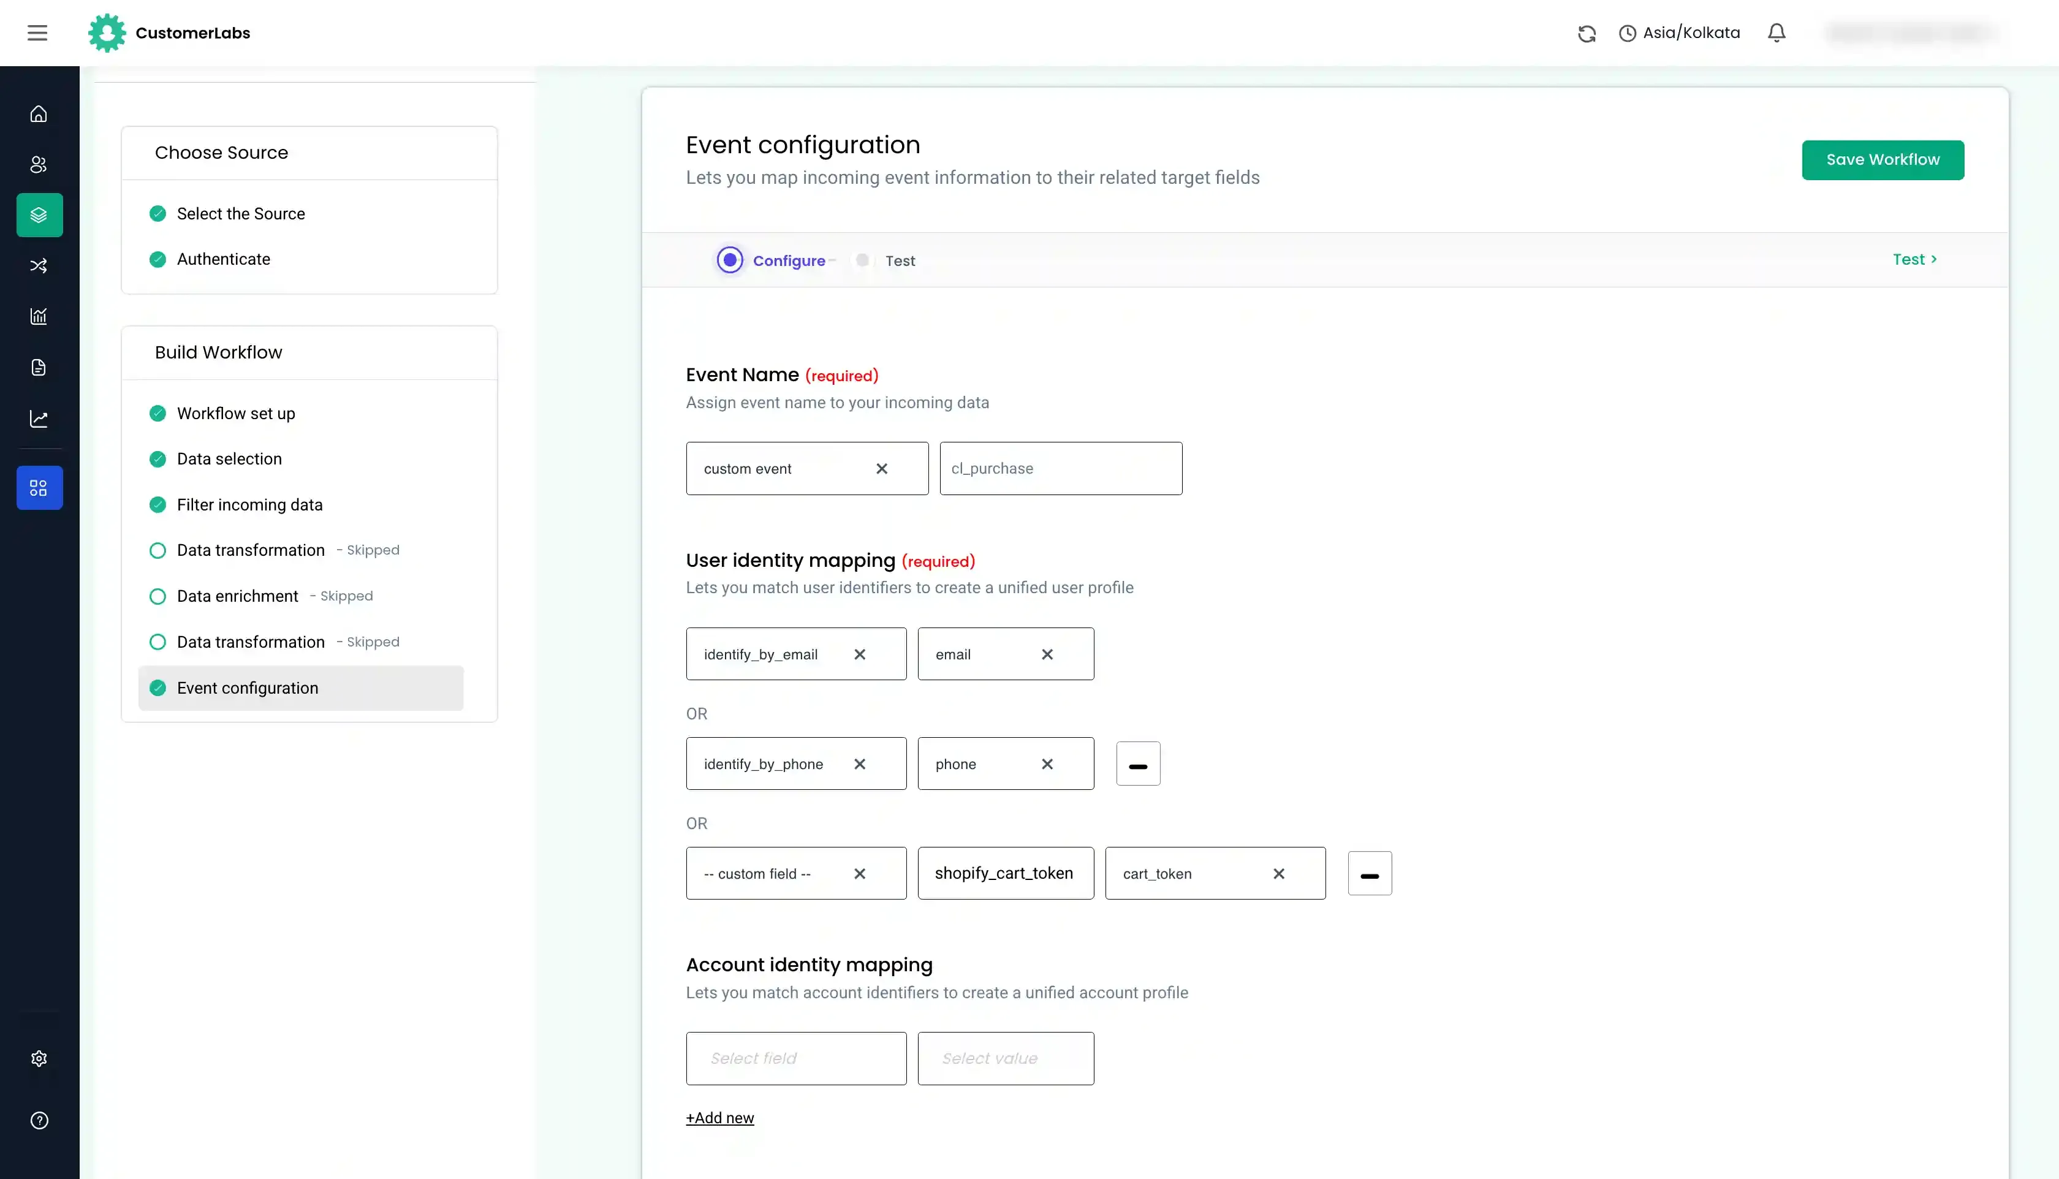The image size is (2059, 1179).
Task: Select the Configure step radio
Action: coord(729,260)
